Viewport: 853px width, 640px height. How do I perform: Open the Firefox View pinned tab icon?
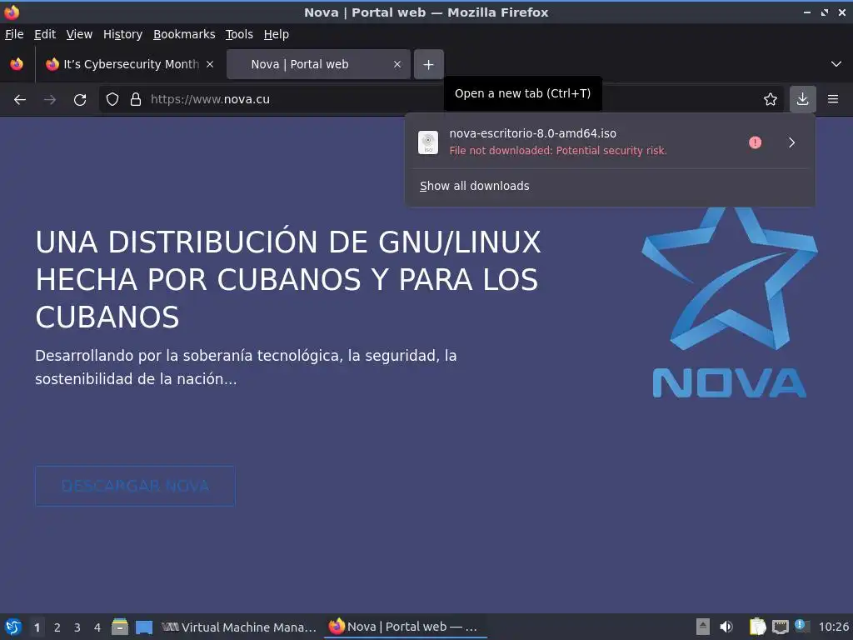point(17,64)
